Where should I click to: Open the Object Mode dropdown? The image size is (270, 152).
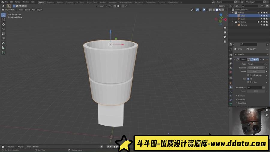[x=10, y=10]
